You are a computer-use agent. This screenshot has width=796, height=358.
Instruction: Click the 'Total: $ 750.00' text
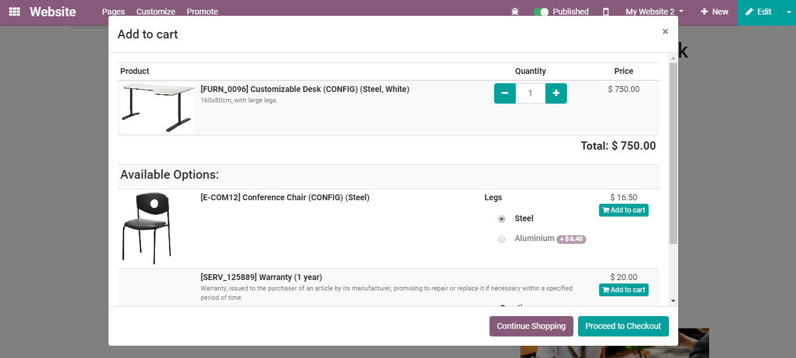[618, 146]
